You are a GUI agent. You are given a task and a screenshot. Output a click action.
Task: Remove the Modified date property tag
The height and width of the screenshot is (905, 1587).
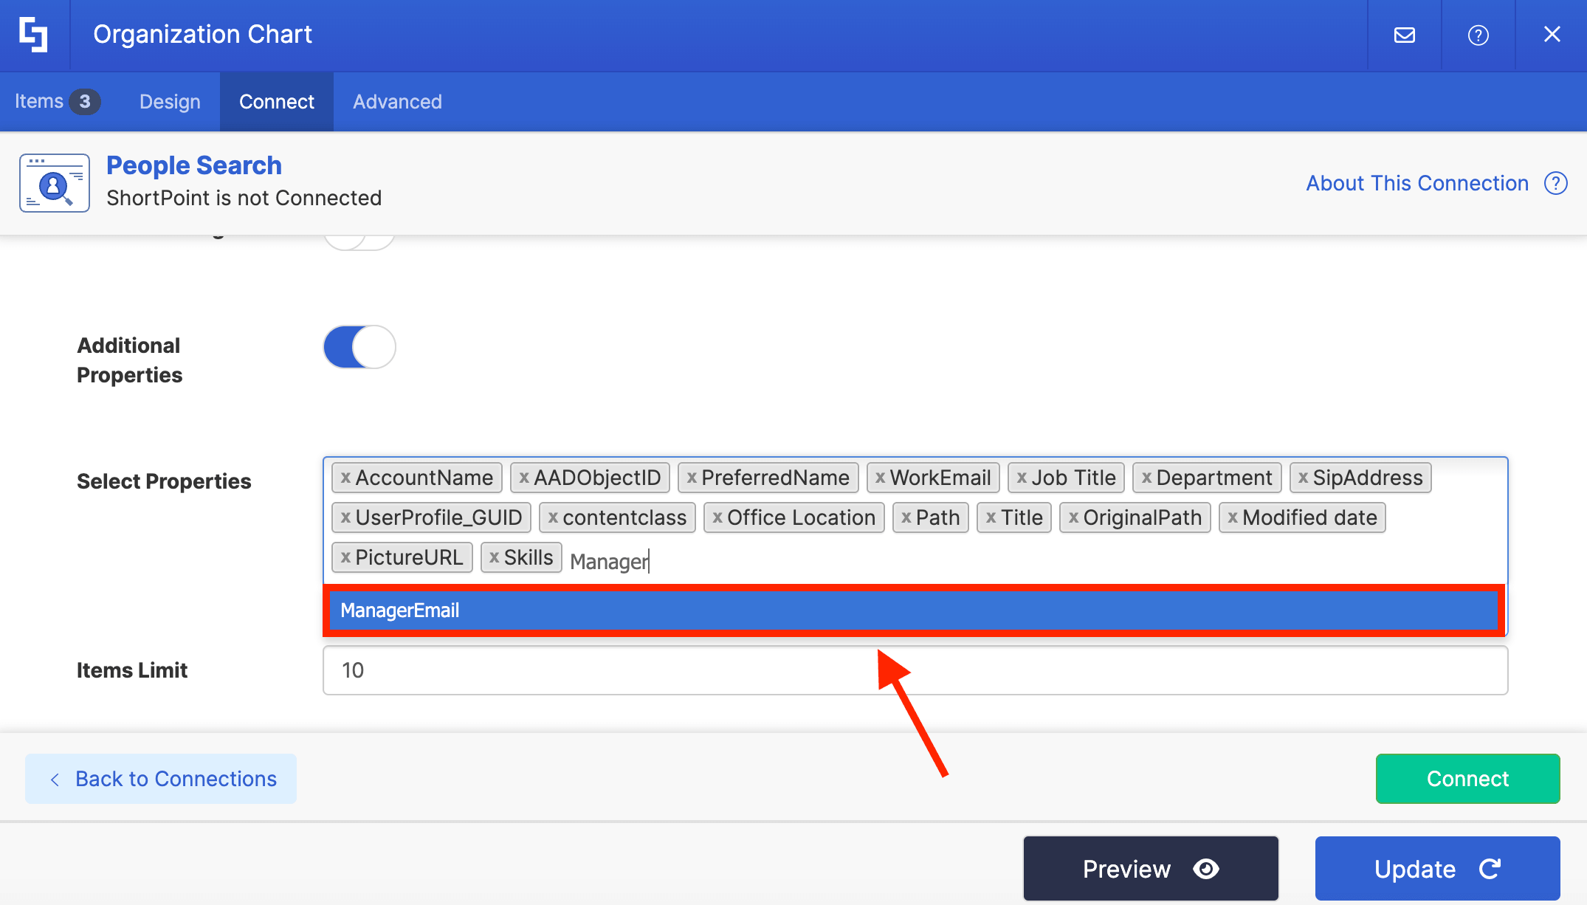pyautogui.click(x=1233, y=517)
